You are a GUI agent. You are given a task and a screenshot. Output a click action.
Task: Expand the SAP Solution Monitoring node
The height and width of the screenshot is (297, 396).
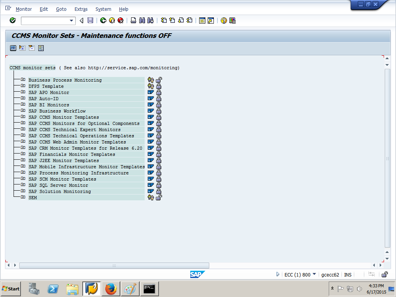pos(23,191)
